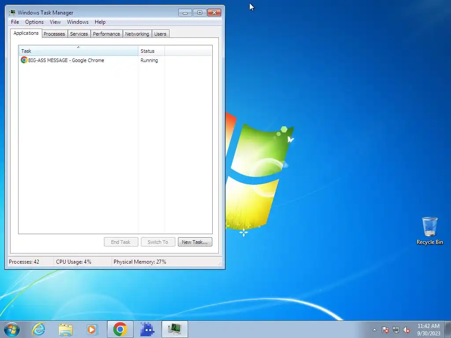Viewport: 451px width, 338px height.
Task: Sort by the Task column header
Action: click(78, 51)
